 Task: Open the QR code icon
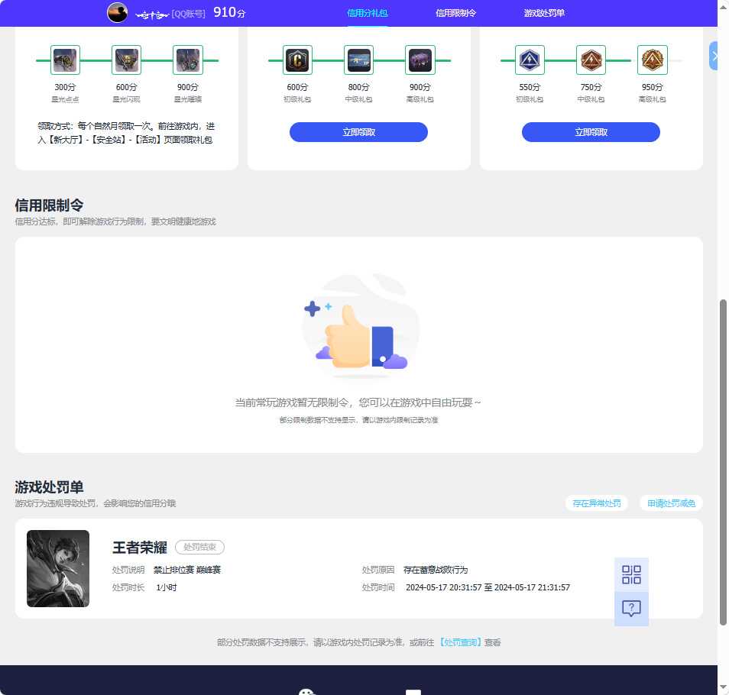tap(631, 574)
